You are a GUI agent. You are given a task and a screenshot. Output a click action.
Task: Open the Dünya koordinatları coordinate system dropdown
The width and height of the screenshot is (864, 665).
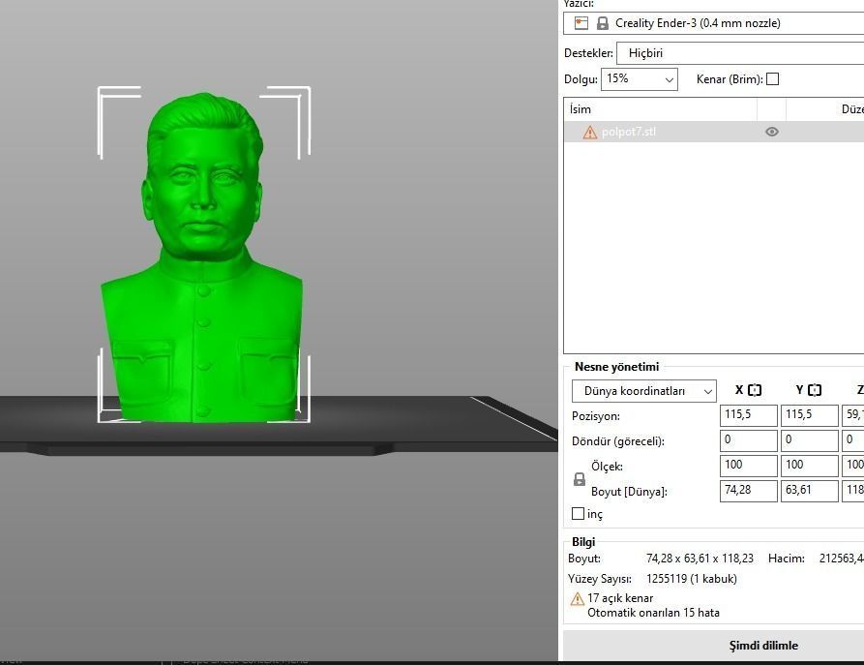[x=643, y=391]
